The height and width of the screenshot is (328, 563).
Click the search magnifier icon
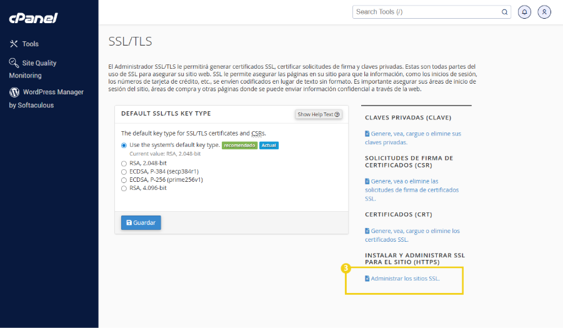pyautogui.click(x=504, y=12)
